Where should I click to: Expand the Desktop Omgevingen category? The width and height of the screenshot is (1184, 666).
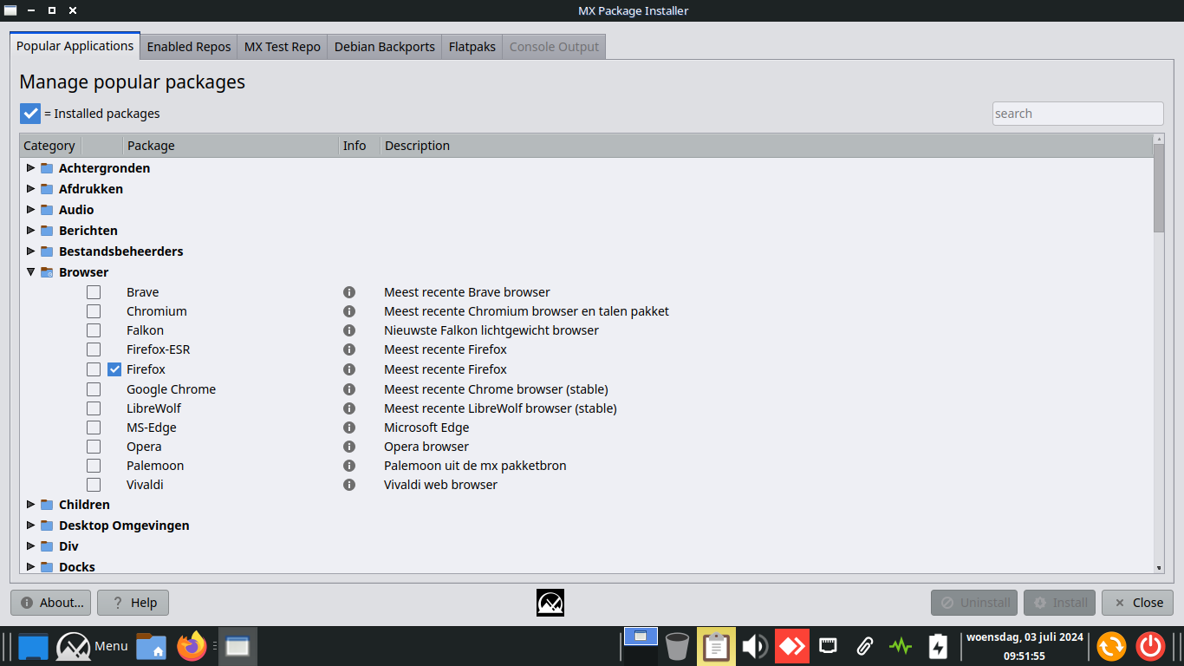click(x=31, y=526)
